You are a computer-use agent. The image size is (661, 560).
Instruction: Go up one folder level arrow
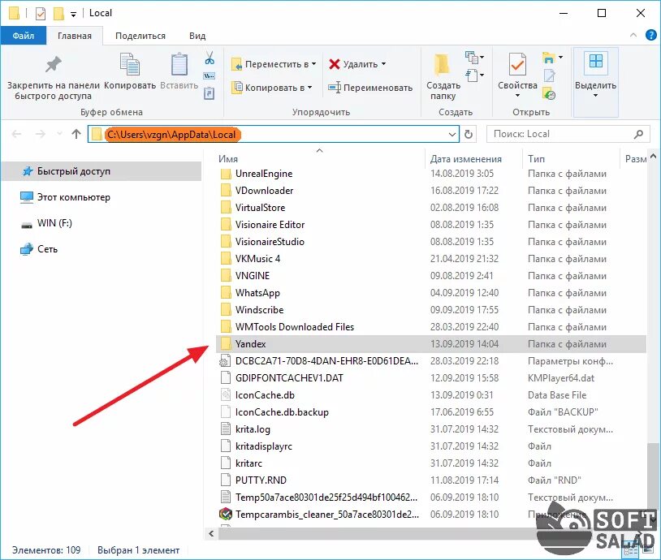click(x=76, y=134)
